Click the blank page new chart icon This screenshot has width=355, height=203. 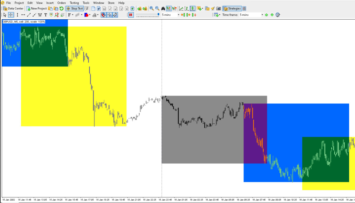[x=93, y=9]
